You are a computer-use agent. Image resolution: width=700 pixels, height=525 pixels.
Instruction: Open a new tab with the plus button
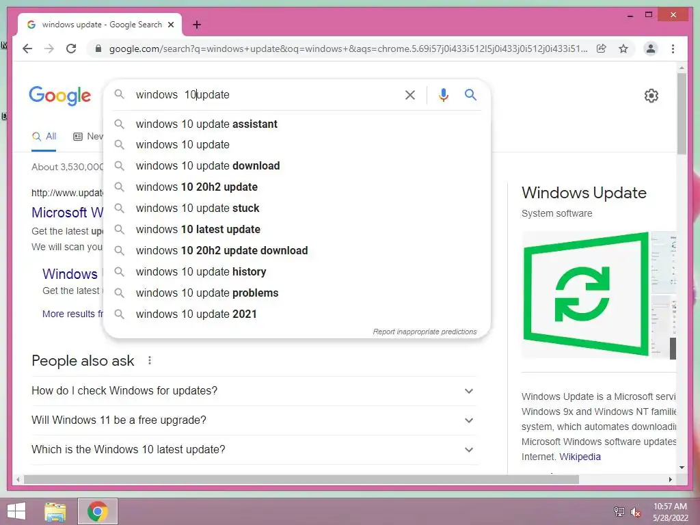[196, 25]
